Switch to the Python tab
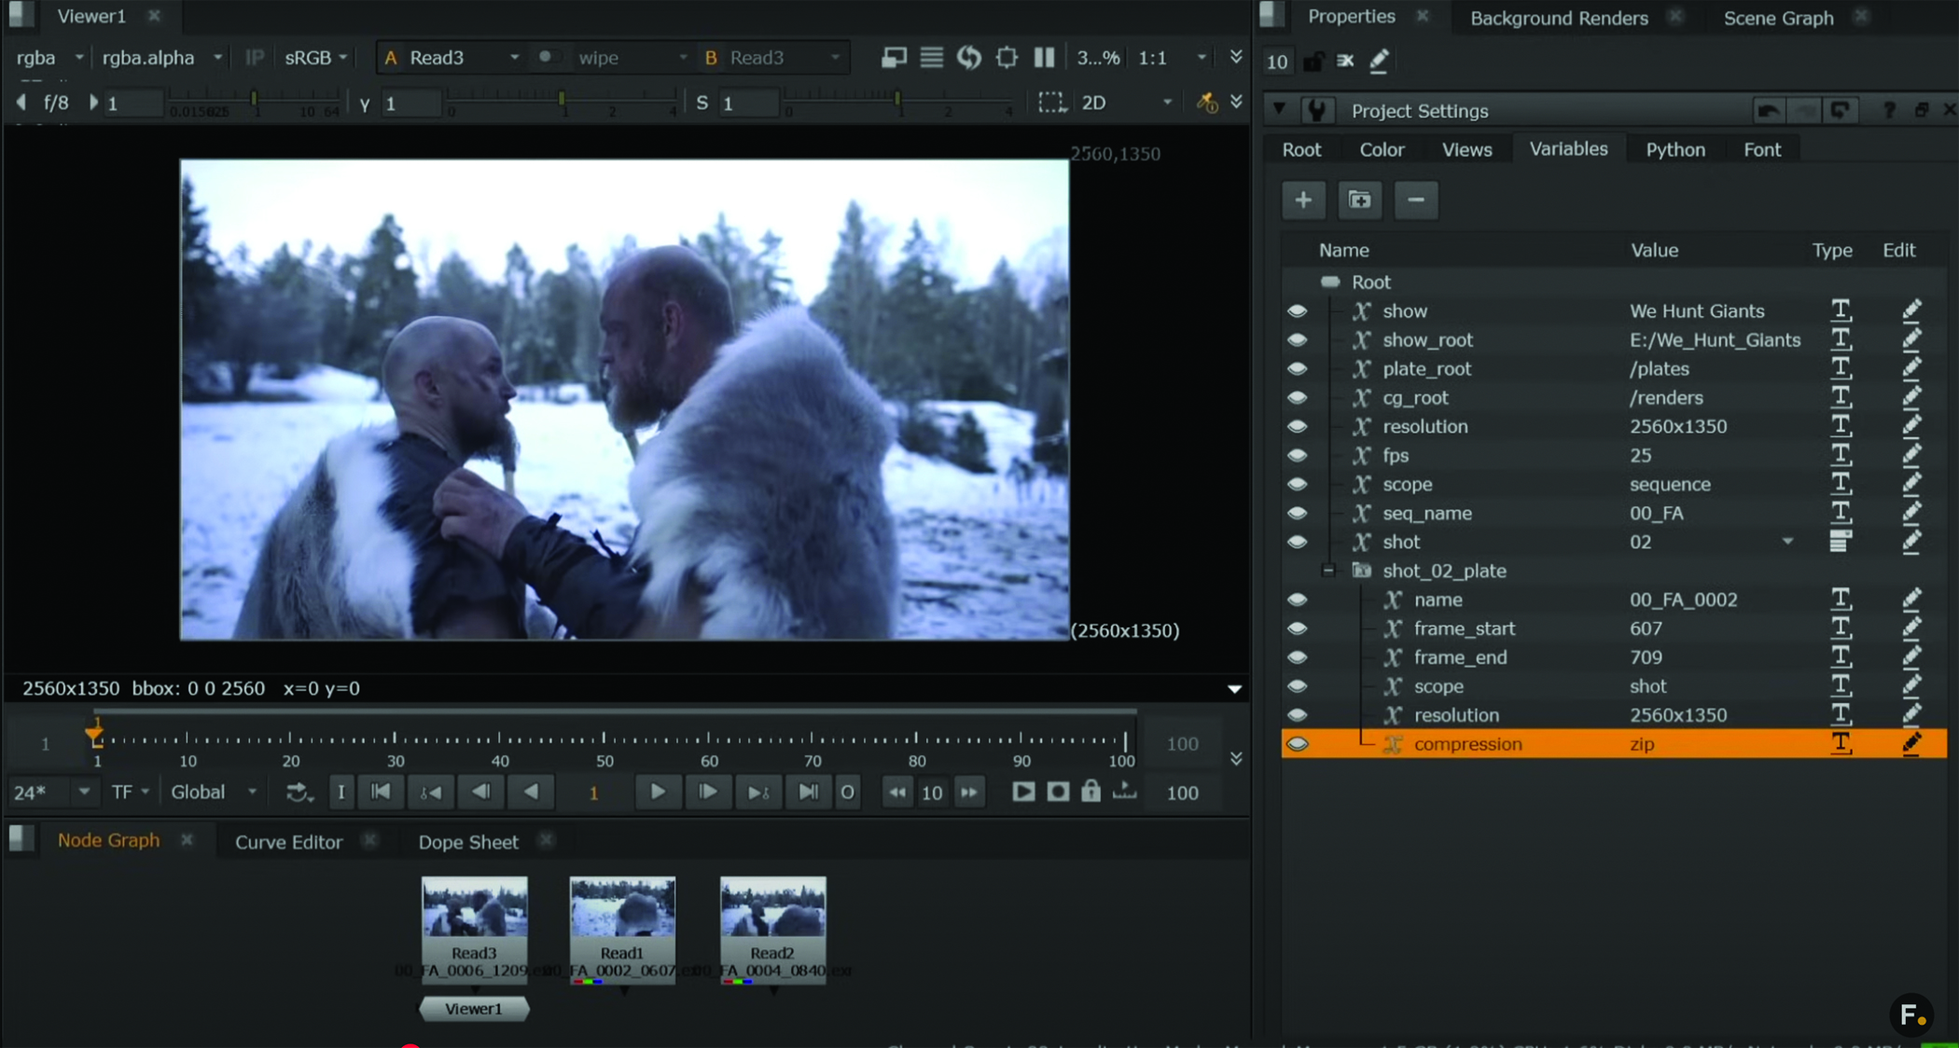Viewport: 1959px width, 1048px height. [1675, 149]
